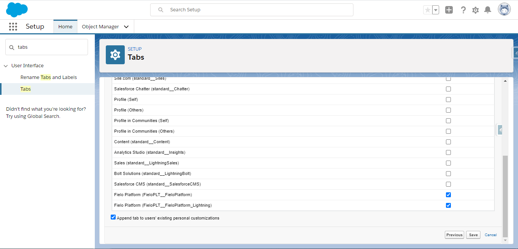Open the user profile avatar
518x249 pixels.
(x=504, y=9)
